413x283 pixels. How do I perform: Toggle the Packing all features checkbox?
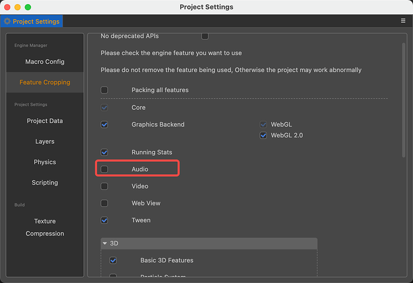pos(105,90)
